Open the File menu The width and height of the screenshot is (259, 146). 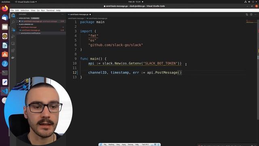pyautogui.click(x=12, y=11)
